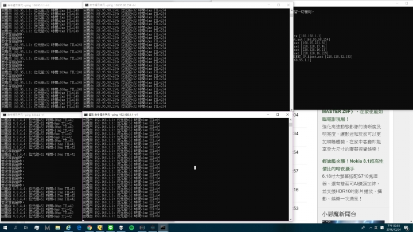Open the Windows Start menu

(5, 227)
